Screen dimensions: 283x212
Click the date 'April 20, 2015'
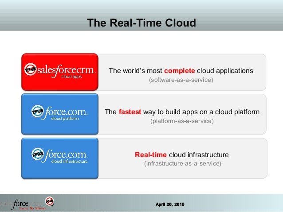pyautogui.click(x=170, y=204)
